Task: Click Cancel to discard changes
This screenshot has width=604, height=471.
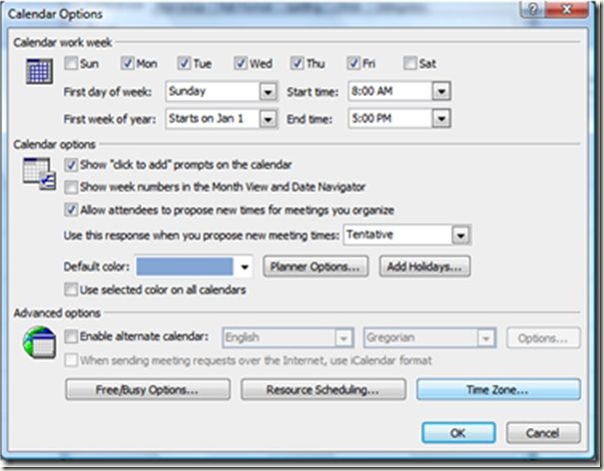Action: (543, 433)
